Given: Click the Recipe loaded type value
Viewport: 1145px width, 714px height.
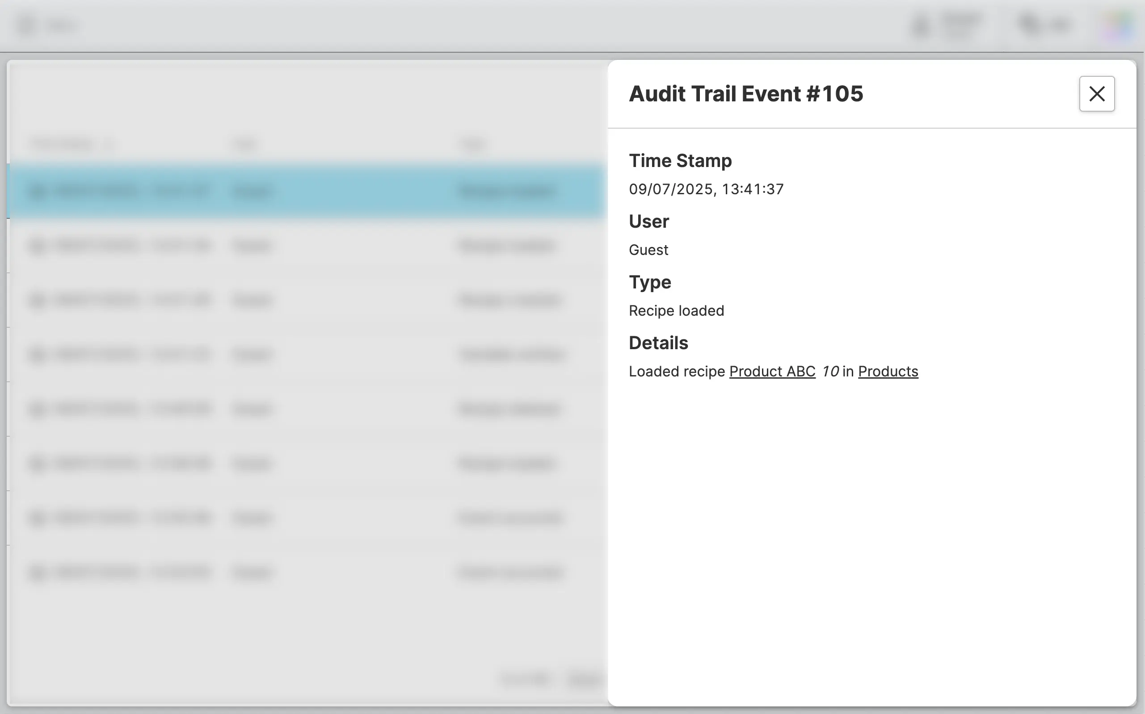Looking at the screenshot, I should tap(676, 311).
